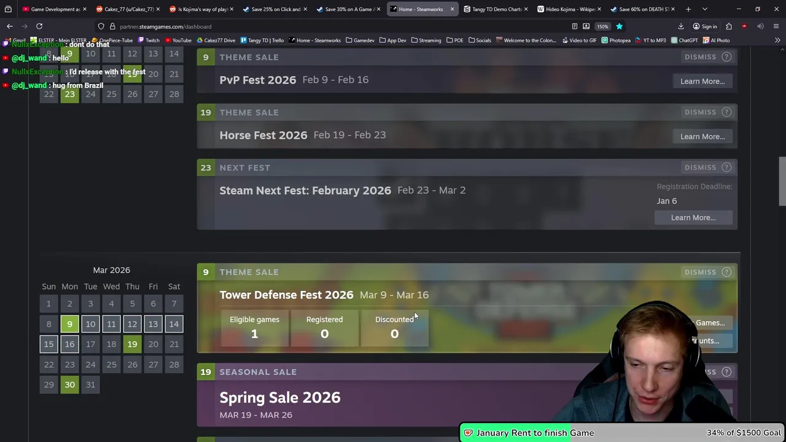Open a new browser tab
Image resolution: width=786 pixels, height=442 pixels.
[x=688, y=9]
